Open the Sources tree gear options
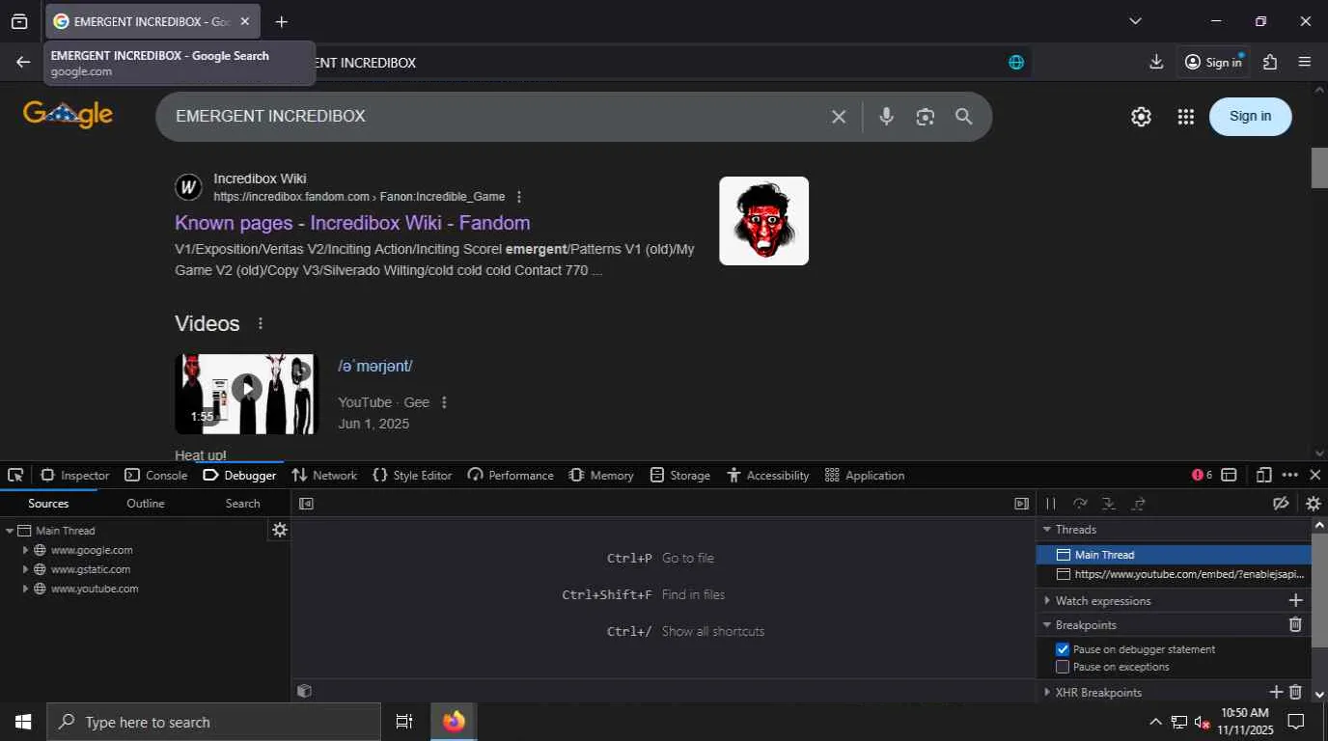Screen dimensions: 1328x741 [280, 530]
